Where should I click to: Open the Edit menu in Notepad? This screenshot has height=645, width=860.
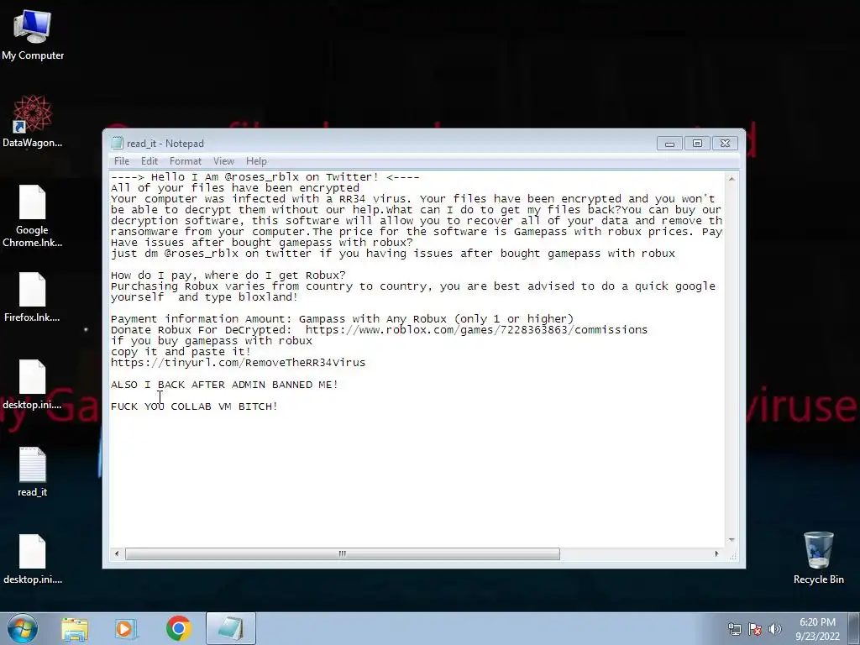pyautogui.click(x=149, y=160)
